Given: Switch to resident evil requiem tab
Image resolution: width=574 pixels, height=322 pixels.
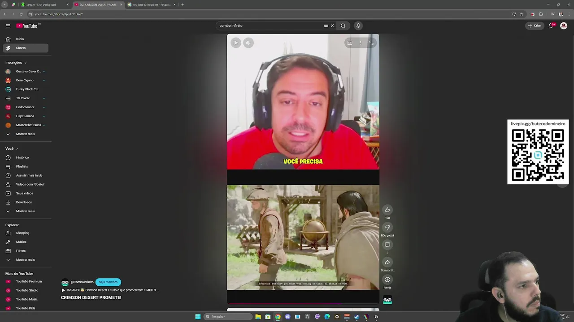Looking at the screenshot, I should point(151,4).
